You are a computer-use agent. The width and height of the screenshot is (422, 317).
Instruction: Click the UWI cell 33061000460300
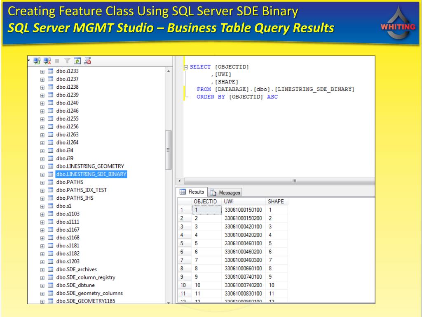click(243, 260)
